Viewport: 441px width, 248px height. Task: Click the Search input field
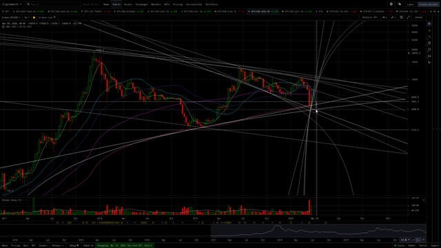(x=54, y=4)
